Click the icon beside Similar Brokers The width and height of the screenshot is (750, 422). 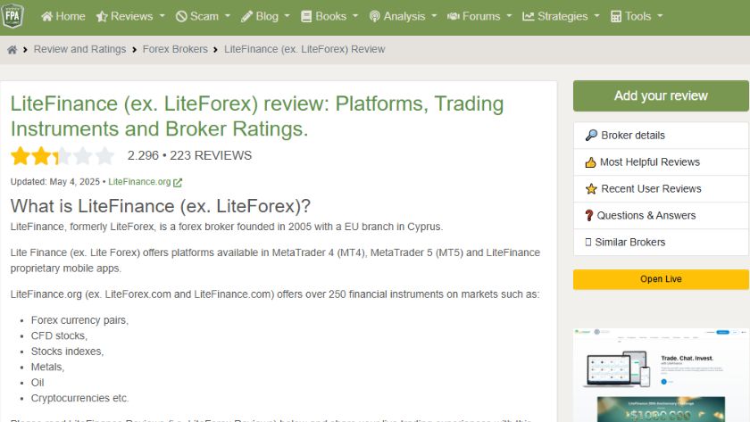588,243
